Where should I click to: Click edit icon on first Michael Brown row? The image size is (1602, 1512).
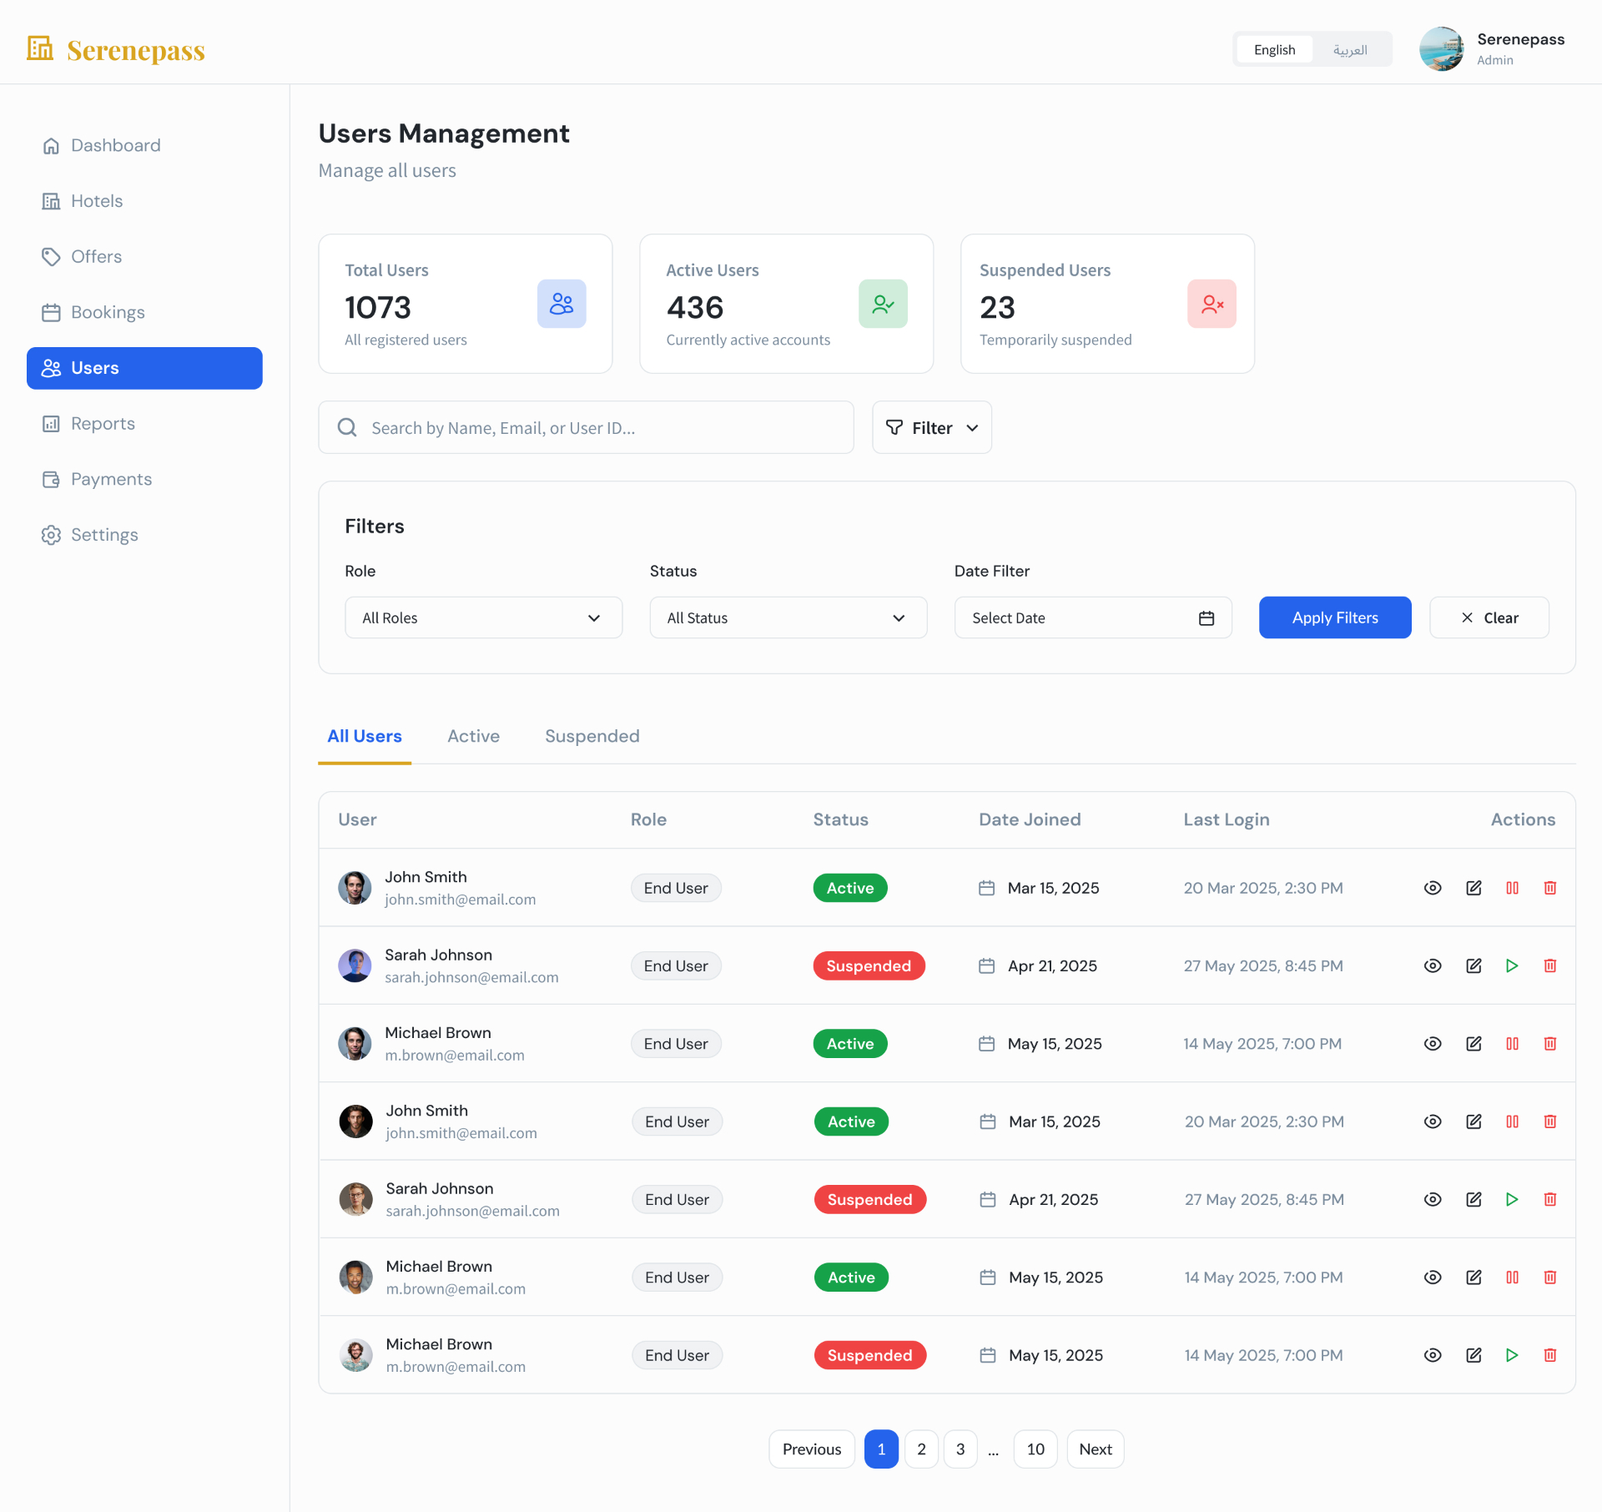point(1474,1044)
